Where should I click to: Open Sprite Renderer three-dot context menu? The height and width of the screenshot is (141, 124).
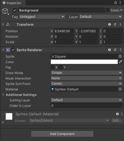pyautogui.click(x=120, y=50)
